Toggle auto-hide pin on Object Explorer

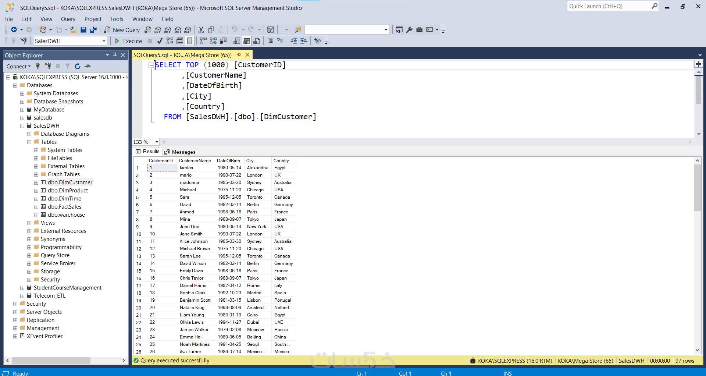click(x=115, y=55)
